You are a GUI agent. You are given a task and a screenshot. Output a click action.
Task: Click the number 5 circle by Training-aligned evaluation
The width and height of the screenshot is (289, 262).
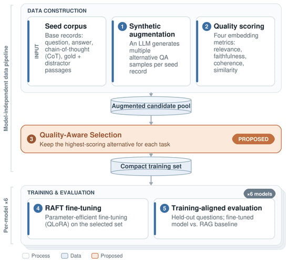[x=164, y=209]
